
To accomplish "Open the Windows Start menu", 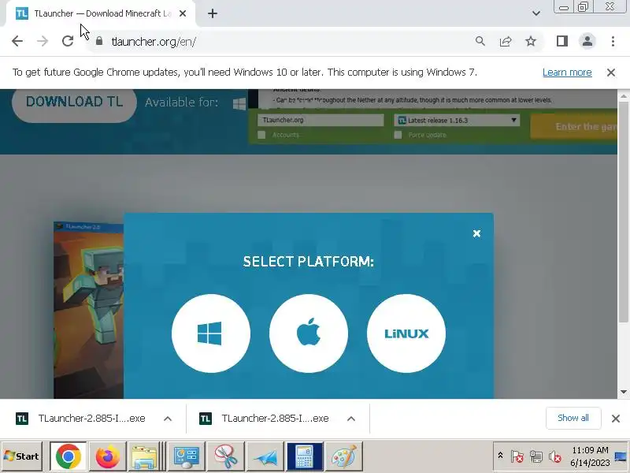I will click(x=22, y=456).
